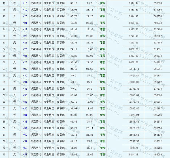This screenshot has height=158, width=170.
Task: Click the room 433 link
Action: (25, 95)
